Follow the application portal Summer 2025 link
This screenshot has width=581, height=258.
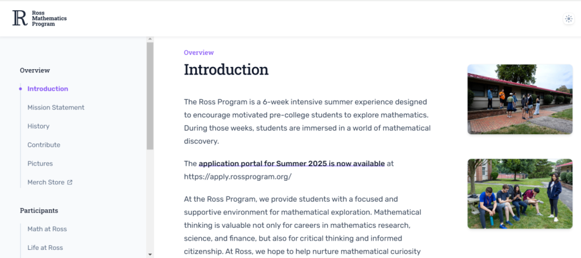coord(292,164)
